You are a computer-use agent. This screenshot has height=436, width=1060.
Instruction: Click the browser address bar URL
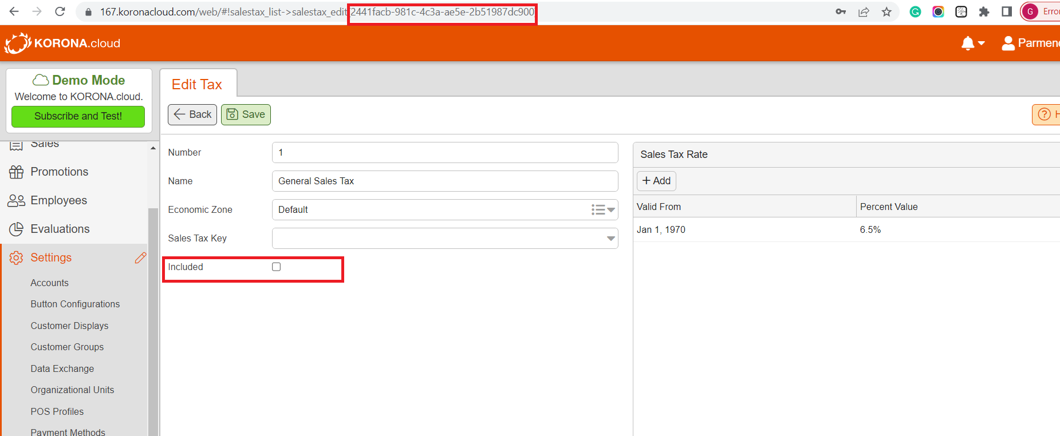(317, 11)
